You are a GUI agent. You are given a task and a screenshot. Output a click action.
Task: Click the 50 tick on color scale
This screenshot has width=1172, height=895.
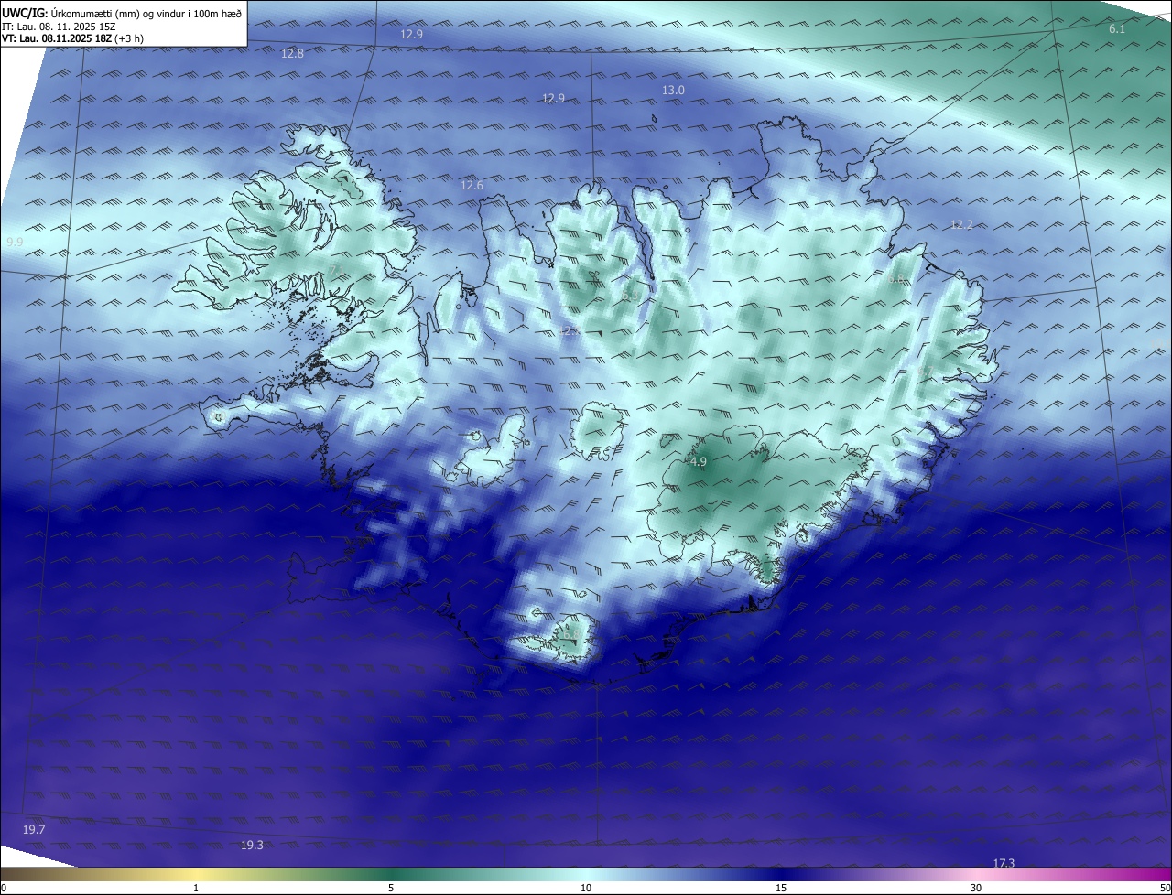[1165, 888]
